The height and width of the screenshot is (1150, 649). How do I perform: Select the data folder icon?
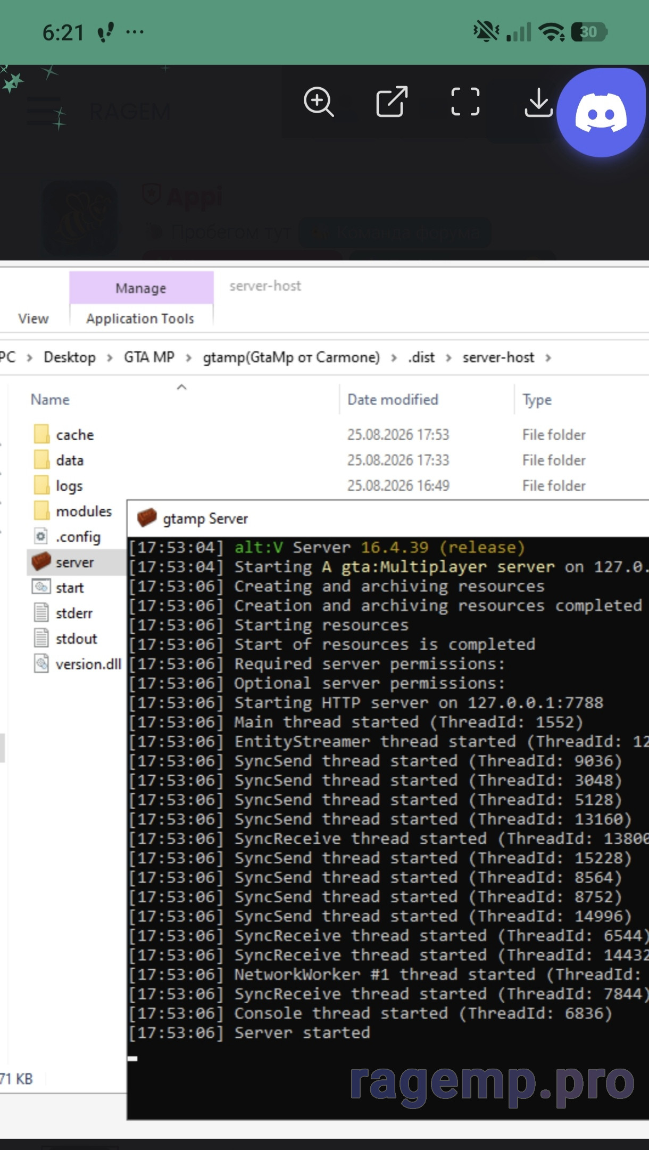[41, 459]
